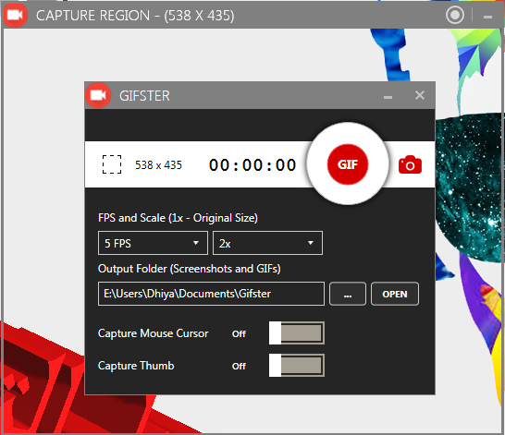Minimize the Gifster dialog
The width and height of the screenshot is (505, 435).
click(388, 97)
